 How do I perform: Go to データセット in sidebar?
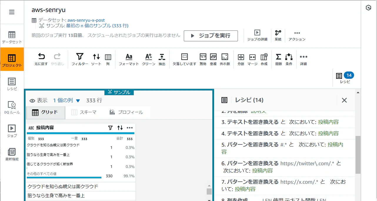tap(12, 37)
